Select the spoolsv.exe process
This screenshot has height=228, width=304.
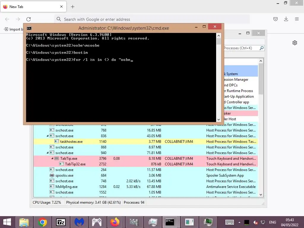tap(146, 175)
